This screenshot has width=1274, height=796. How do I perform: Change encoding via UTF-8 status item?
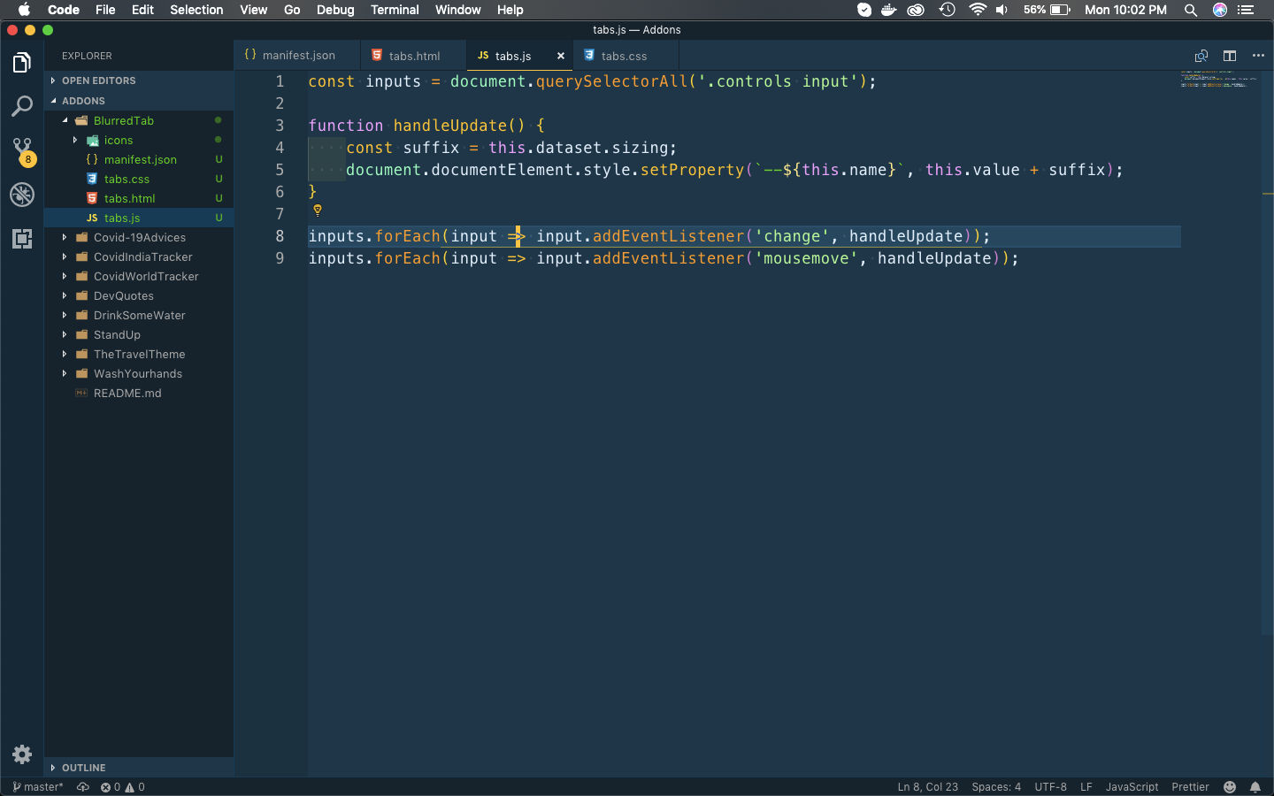tap(1050, 787)
